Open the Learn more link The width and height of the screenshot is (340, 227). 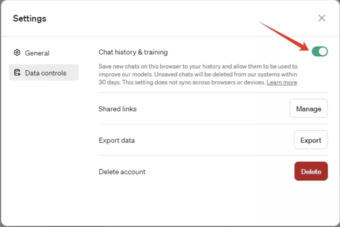pyautogui.click(x=282, y=82)
